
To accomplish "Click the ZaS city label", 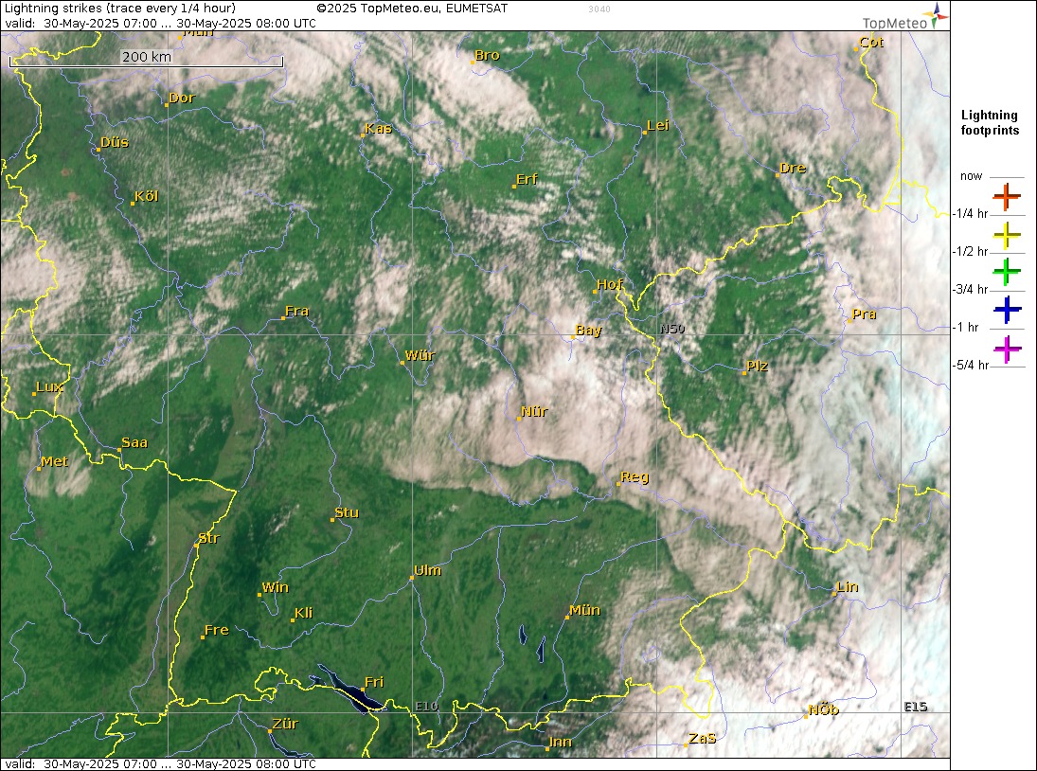I will pyautogui.click(x=703, y=738).
